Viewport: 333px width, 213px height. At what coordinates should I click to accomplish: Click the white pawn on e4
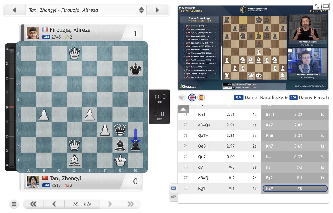click(90, 115)
